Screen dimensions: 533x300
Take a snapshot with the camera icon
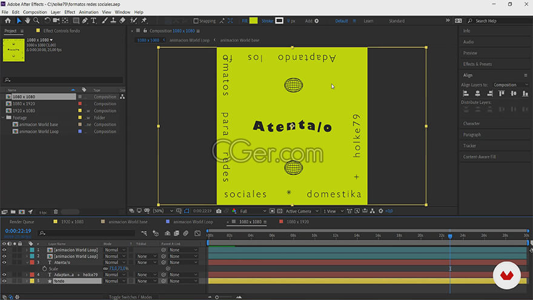coord(219,212)
